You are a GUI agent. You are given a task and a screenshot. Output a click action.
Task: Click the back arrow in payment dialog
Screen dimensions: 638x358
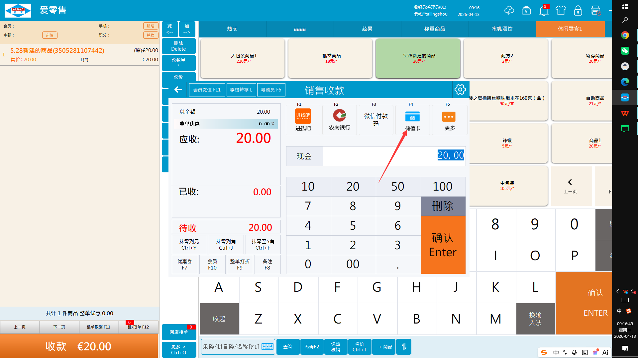(x=178, y=89)
